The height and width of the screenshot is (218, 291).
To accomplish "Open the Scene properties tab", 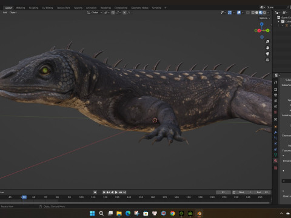I will pos(275,107).
